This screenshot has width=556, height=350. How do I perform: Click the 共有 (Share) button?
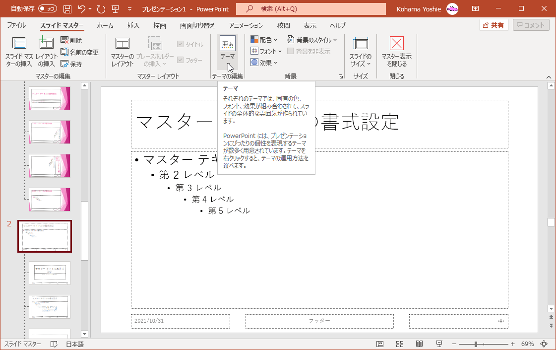coord(493,24)
